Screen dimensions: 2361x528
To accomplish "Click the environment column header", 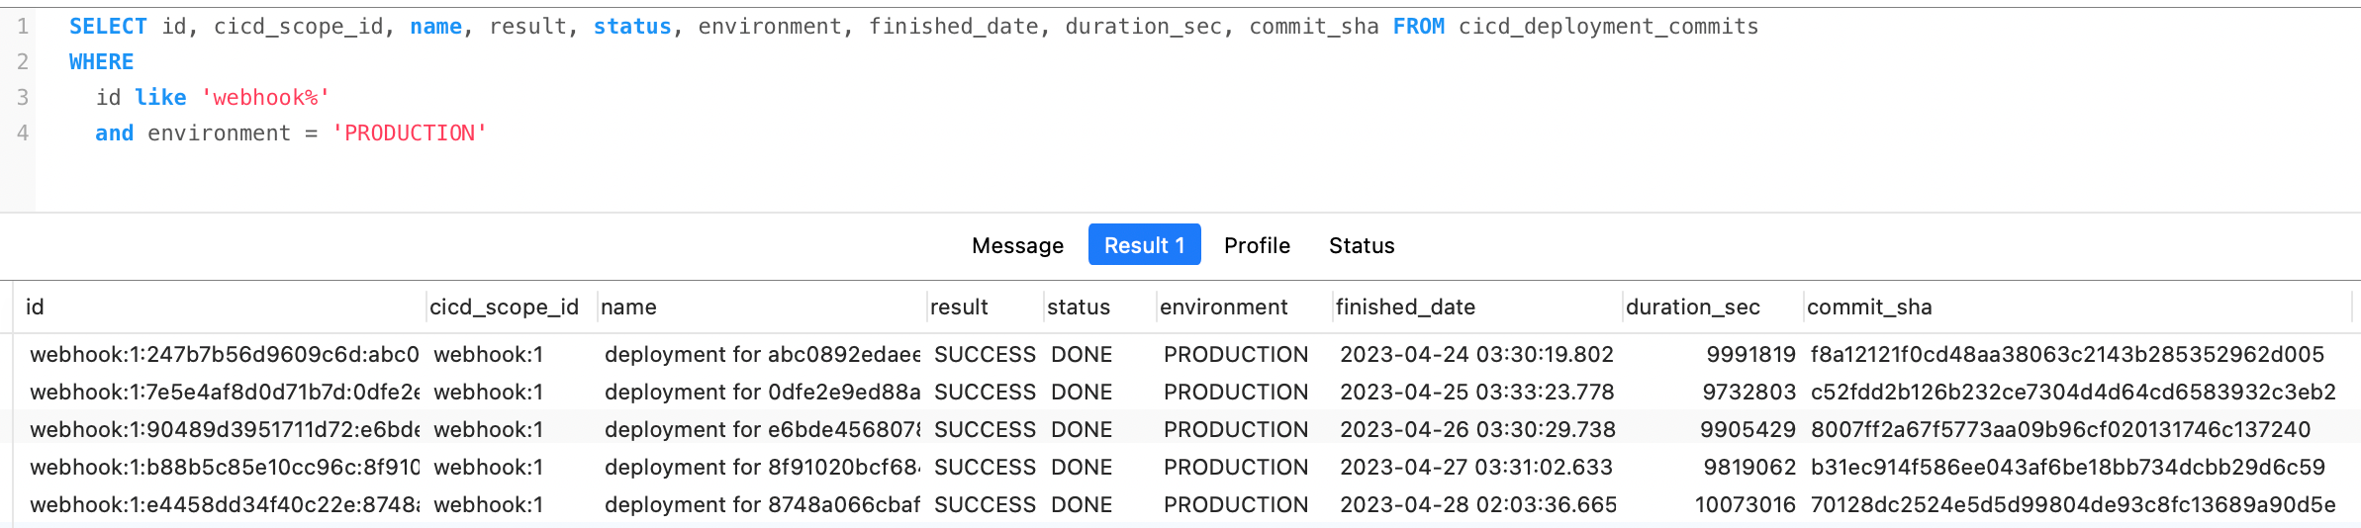I will [x=1223, y=308].
